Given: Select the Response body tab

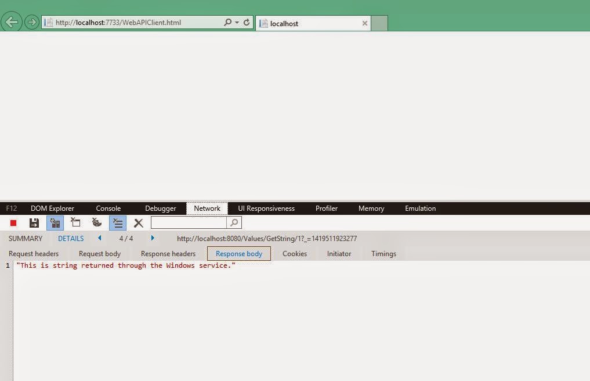Looking at the screenshot, I should (239, 254).
